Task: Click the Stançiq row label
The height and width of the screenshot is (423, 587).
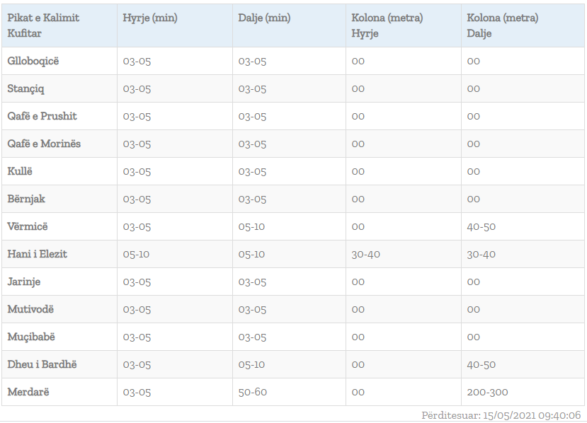Action: pyautogui.click(x=26, y=88)
